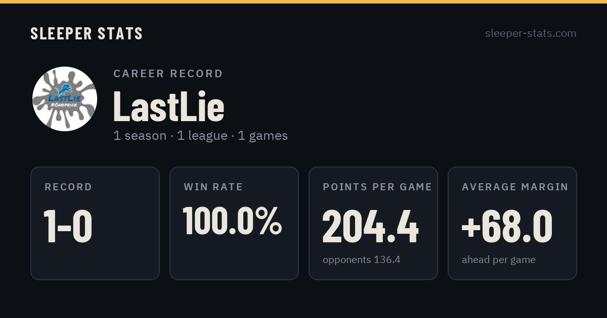
Task: Click the 1-0 record value
Action: [68, 227]
